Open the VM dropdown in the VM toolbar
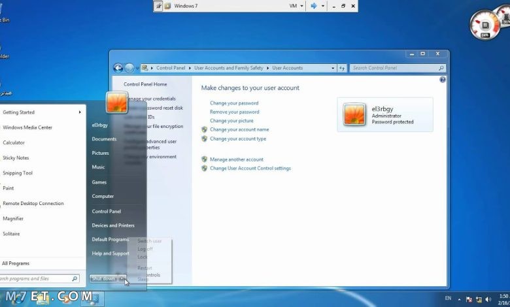This screenshot has width=510, height=307. point(296,6)
